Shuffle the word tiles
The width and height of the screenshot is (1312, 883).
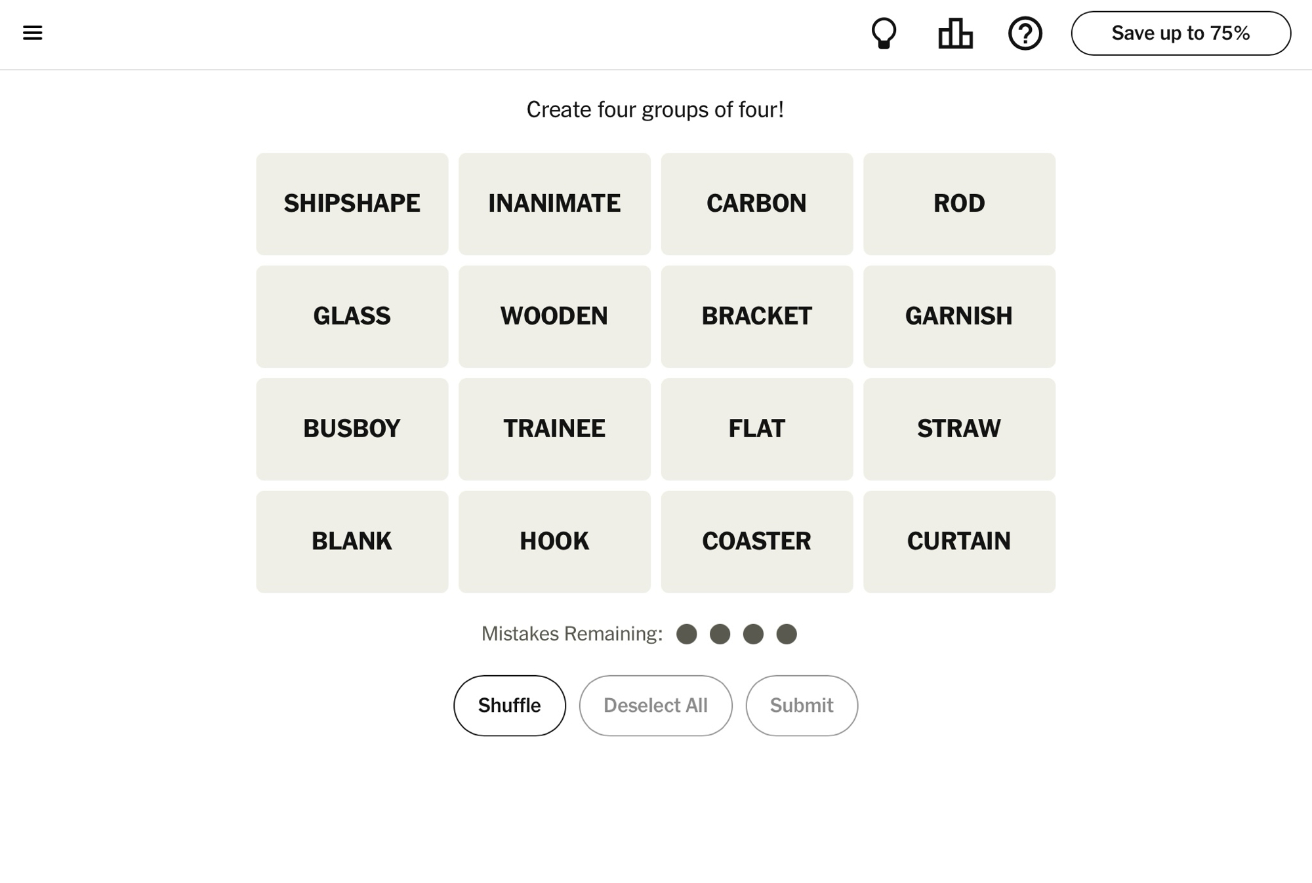coord(509,705)
